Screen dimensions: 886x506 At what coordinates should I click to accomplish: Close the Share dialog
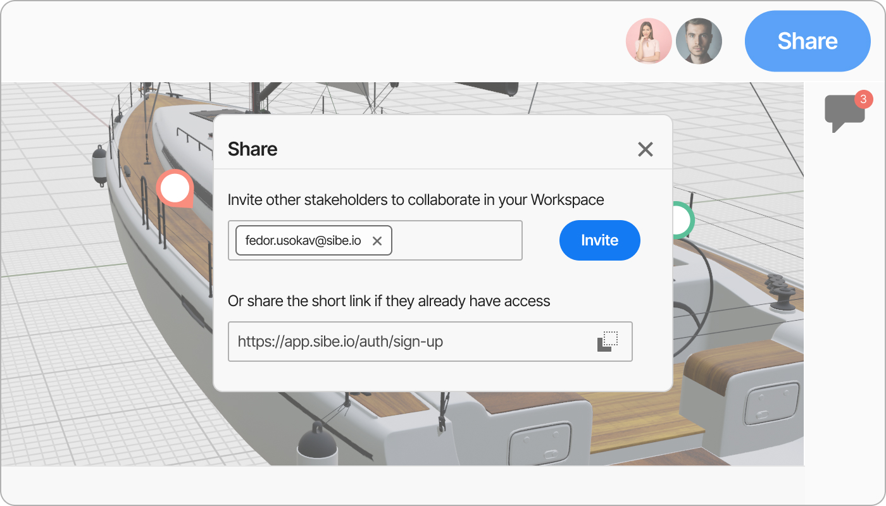click(645, 149)
